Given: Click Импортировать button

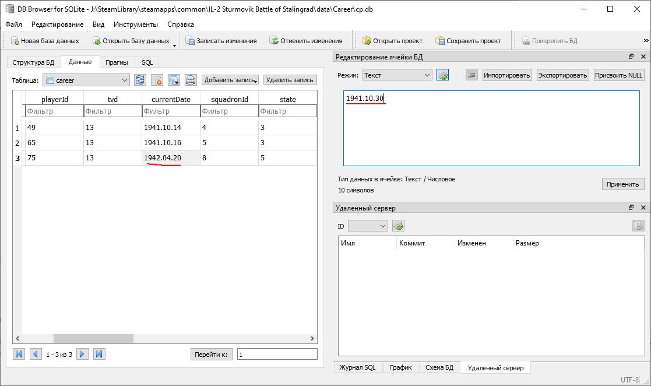Looking at the screenshot, I should tap(507, 75).
